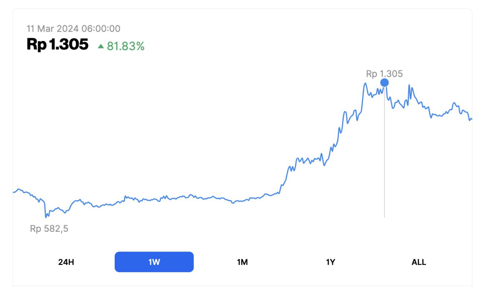Show the 1M price chart
Screen dimensions: 477x287
242,262
